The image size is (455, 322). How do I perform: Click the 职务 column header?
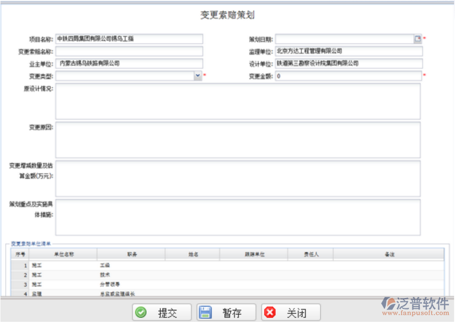click(x=131, y=254)
